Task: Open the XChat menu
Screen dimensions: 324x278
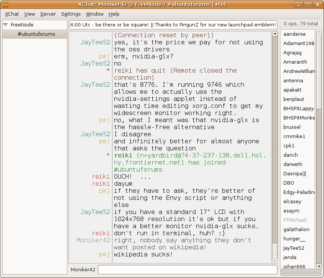Action: click(x=12, y=14)
